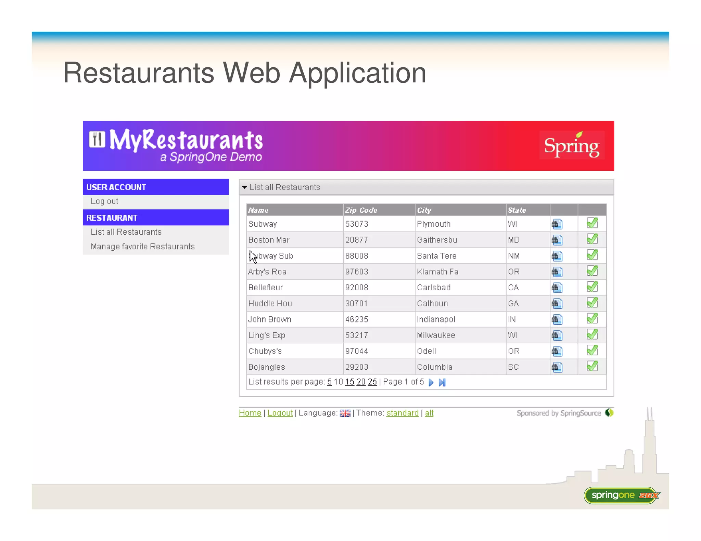Open Manage favorite Restaurants in sidebar

click(143, 247)
